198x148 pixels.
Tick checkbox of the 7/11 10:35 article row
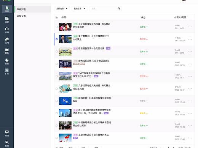pos(57,27)
